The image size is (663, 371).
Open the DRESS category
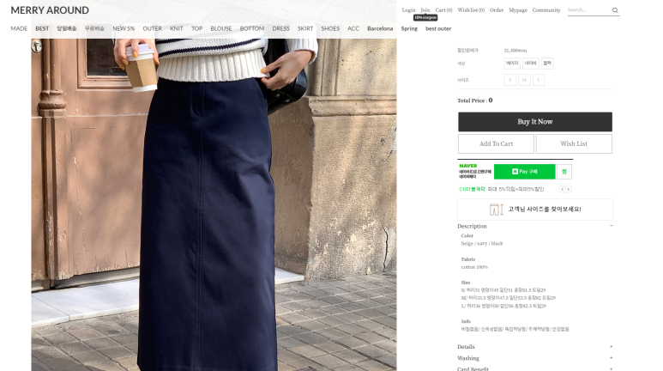pyautogui.click(x=280, y=28)
